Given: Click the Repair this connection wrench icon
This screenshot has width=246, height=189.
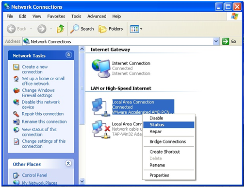Looking at the screenshot, I should tap(16, 114).
